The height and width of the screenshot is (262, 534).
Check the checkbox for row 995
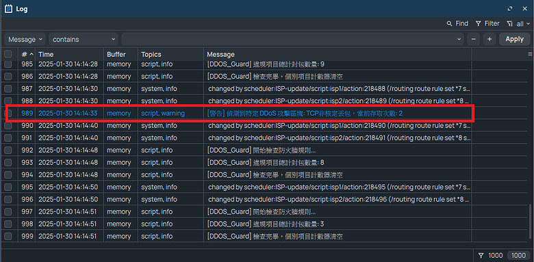[x=8, y=187]
